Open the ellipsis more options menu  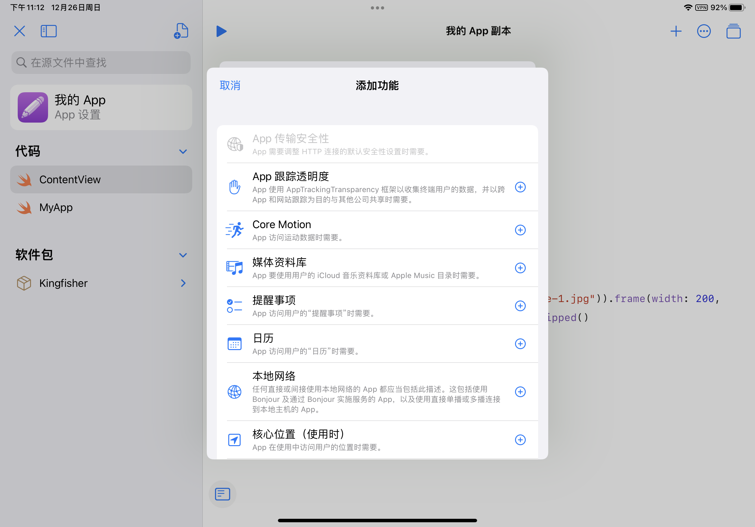704,31
